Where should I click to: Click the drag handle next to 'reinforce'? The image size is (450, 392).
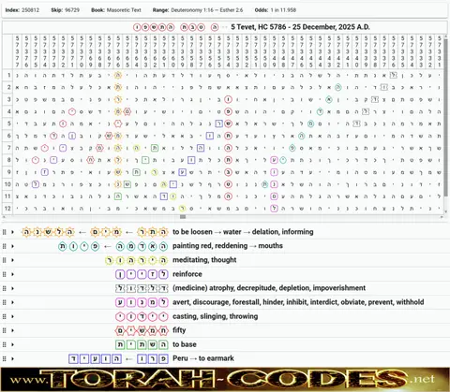coord(5,274)
